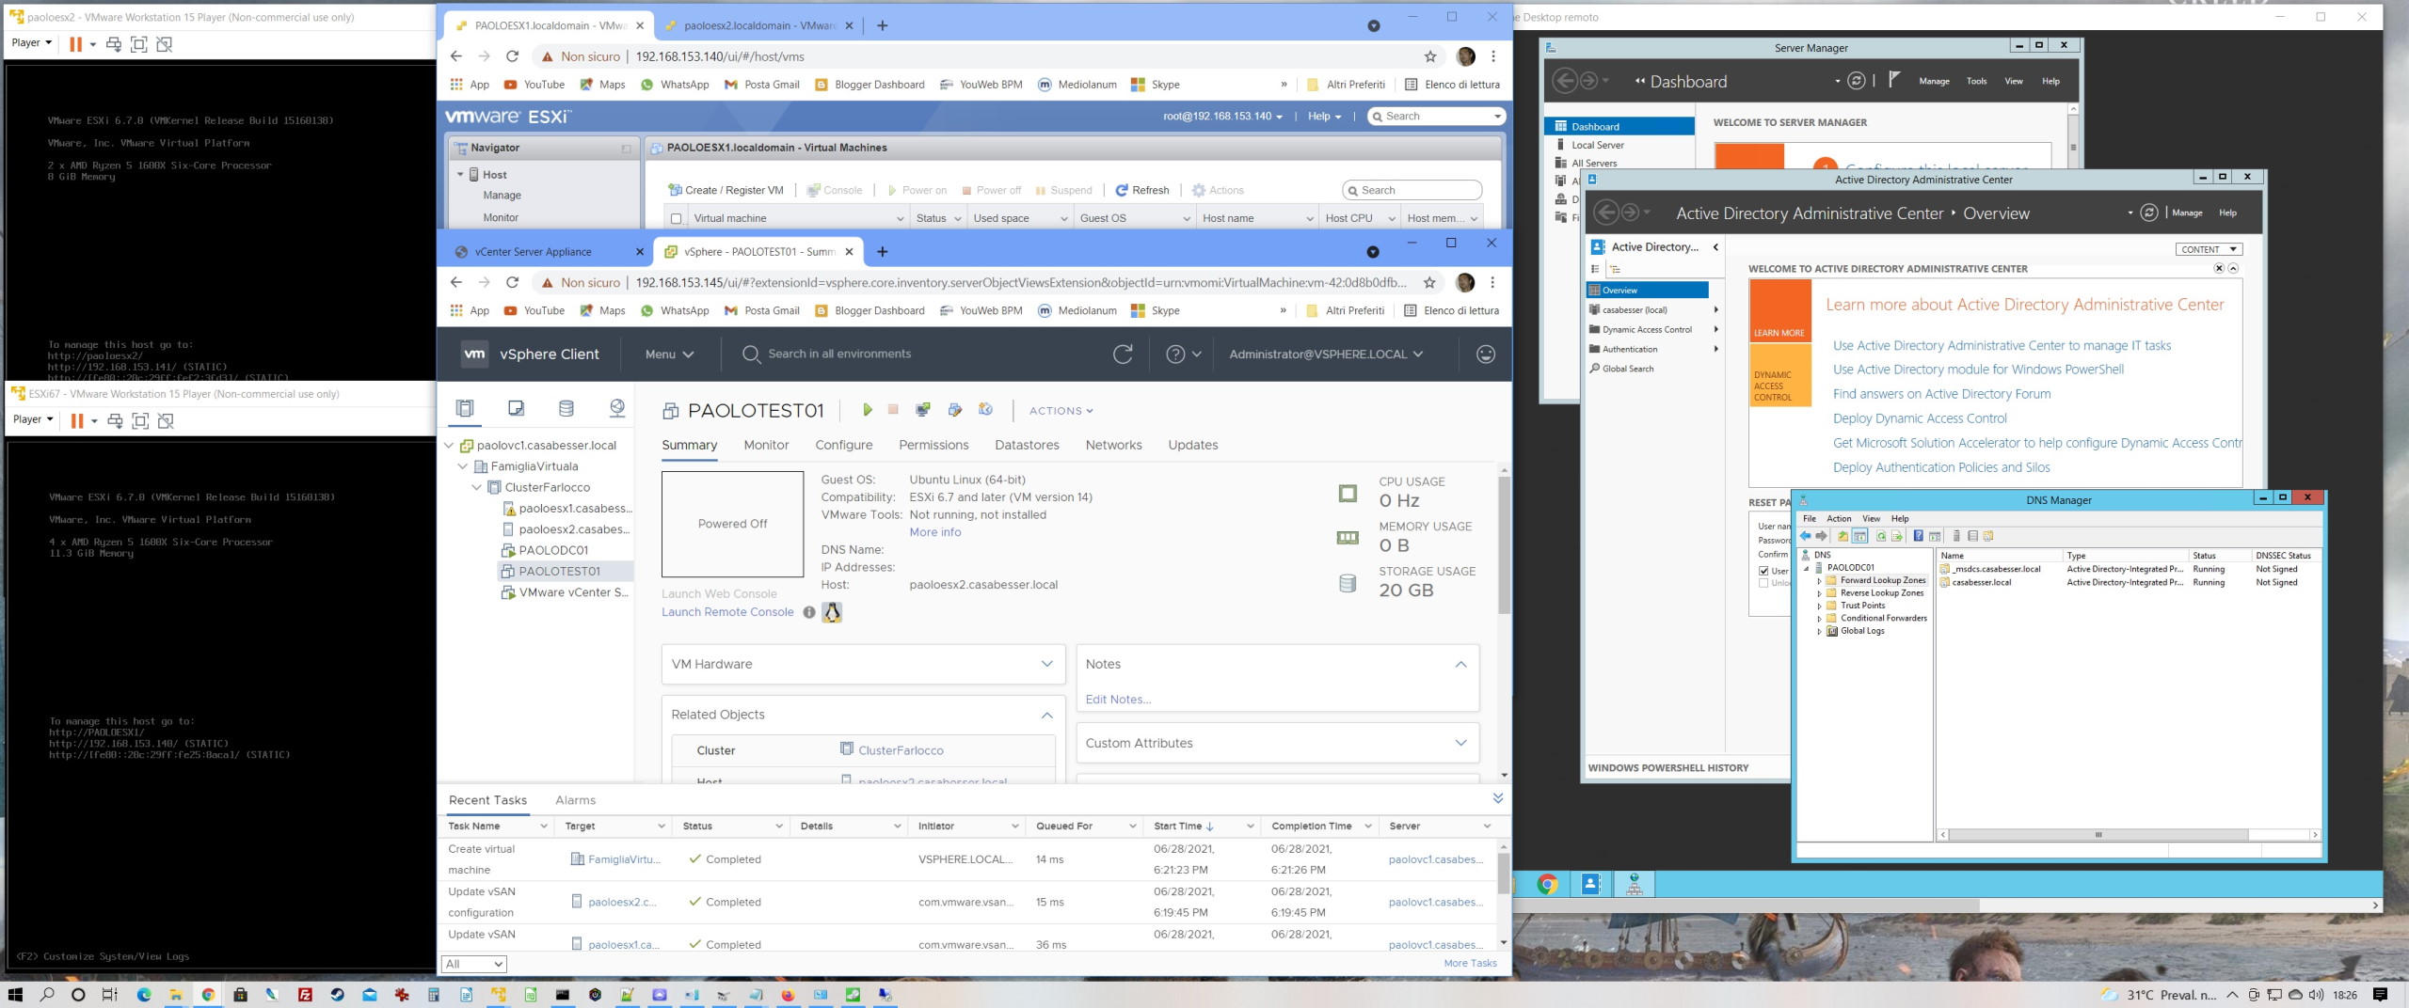2409x1008 pixels.
Task: Open vSphere Client Menu dropdown
Action: [x=669, y=354]
